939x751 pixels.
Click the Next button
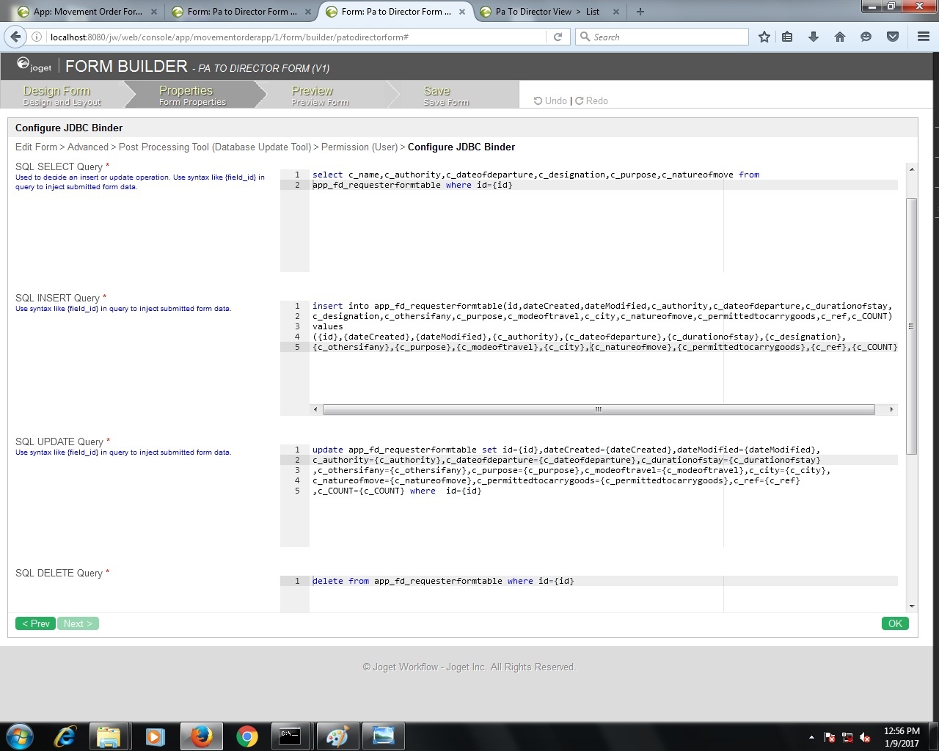click(78, 623)
